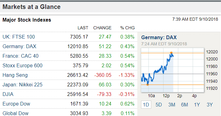Open the Global Dow index link
Image resolution: width=221 pixels, height=116 pixels.
[x=15, y=113]
